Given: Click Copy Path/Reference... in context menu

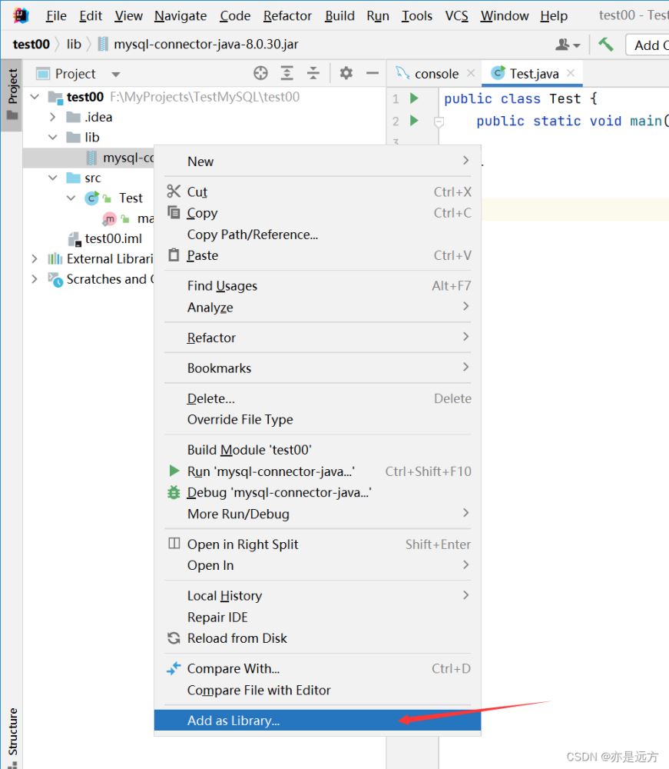Looking at the screenshot, I should pos(252,235).
